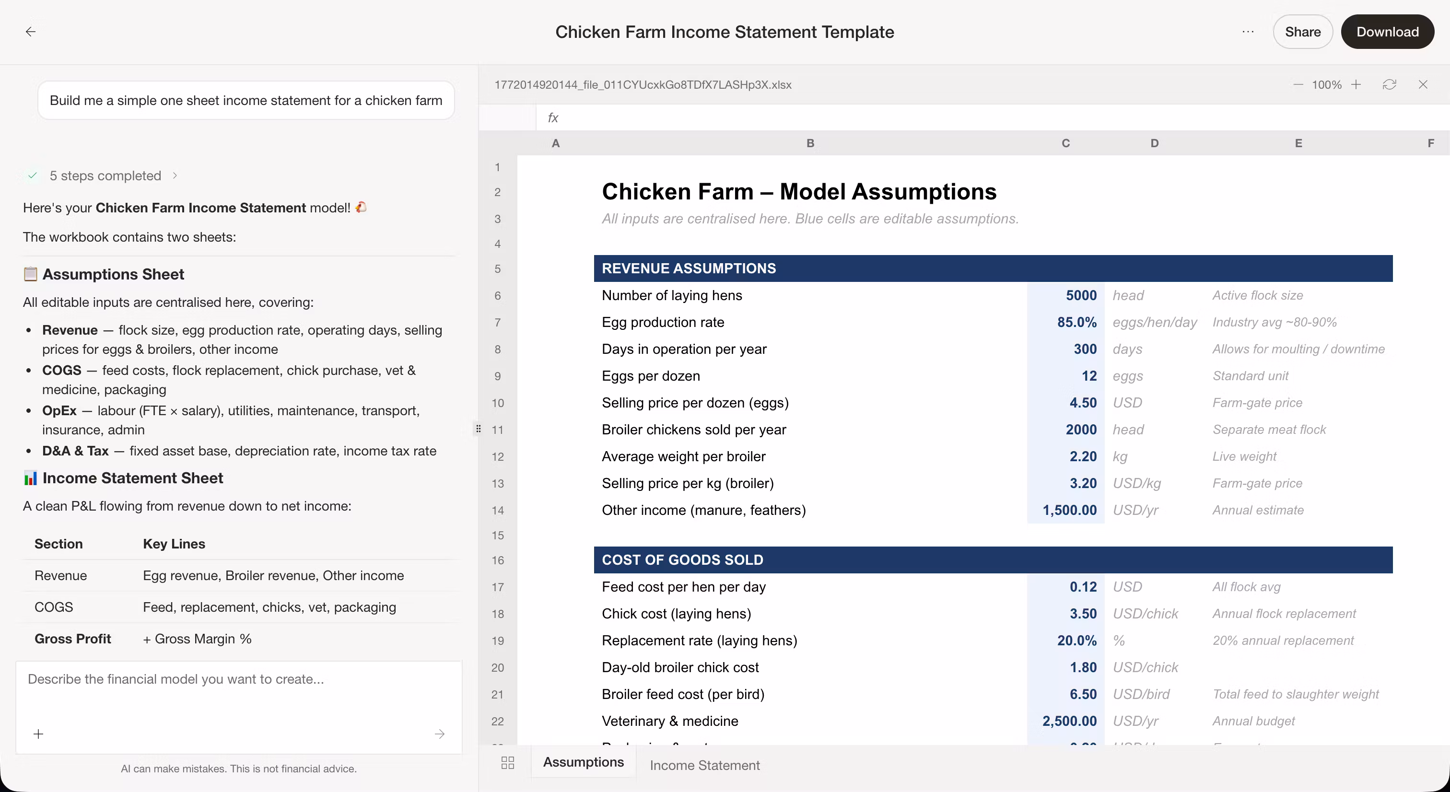Click the Share button

pyautogui.click(x=1302, y=32)
